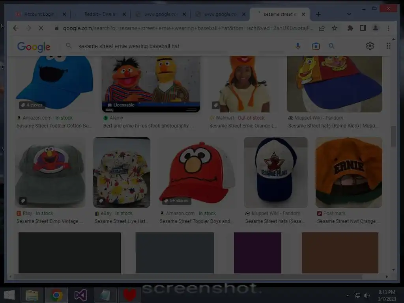Image resolution: width=404 pixels, height=303 pixels.
Task: Open the red Elmo face cap image
Action: 197,172
